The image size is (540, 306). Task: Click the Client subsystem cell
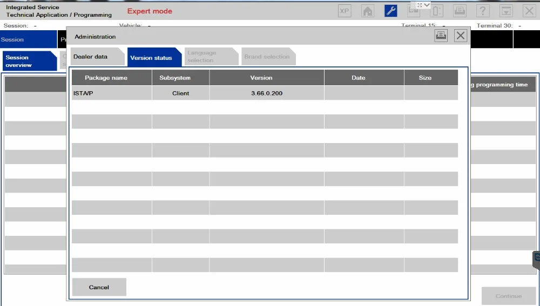(x=180, y=93)
